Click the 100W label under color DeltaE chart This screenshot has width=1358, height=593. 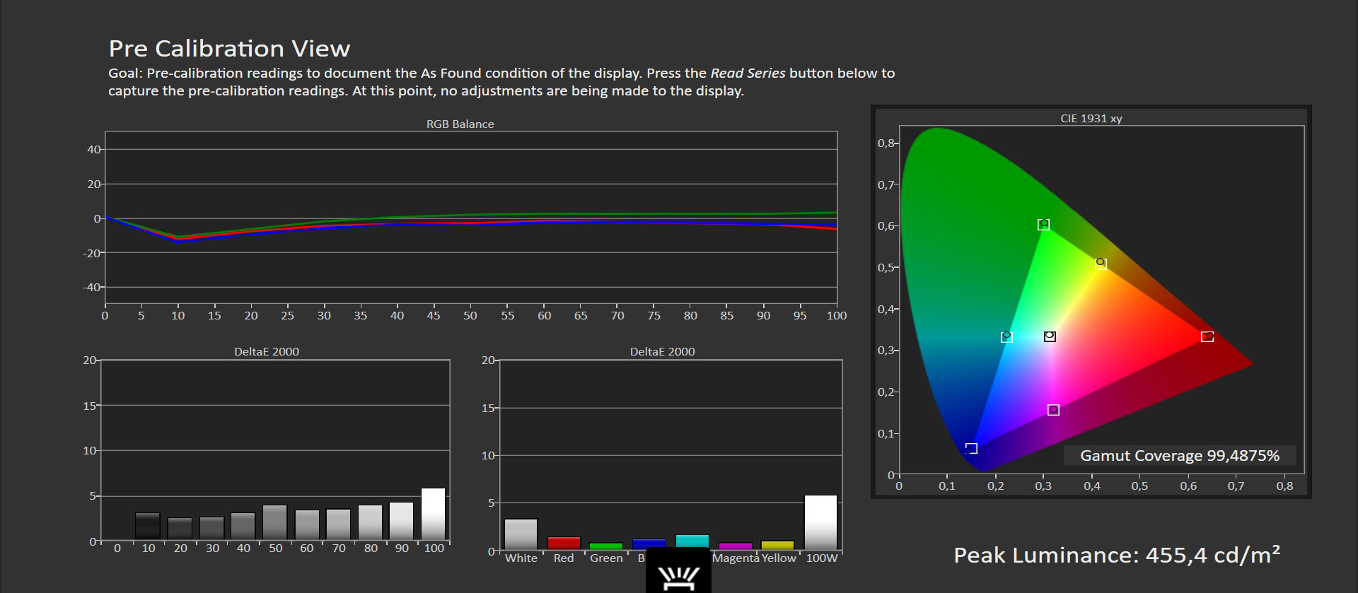(822, 558)
